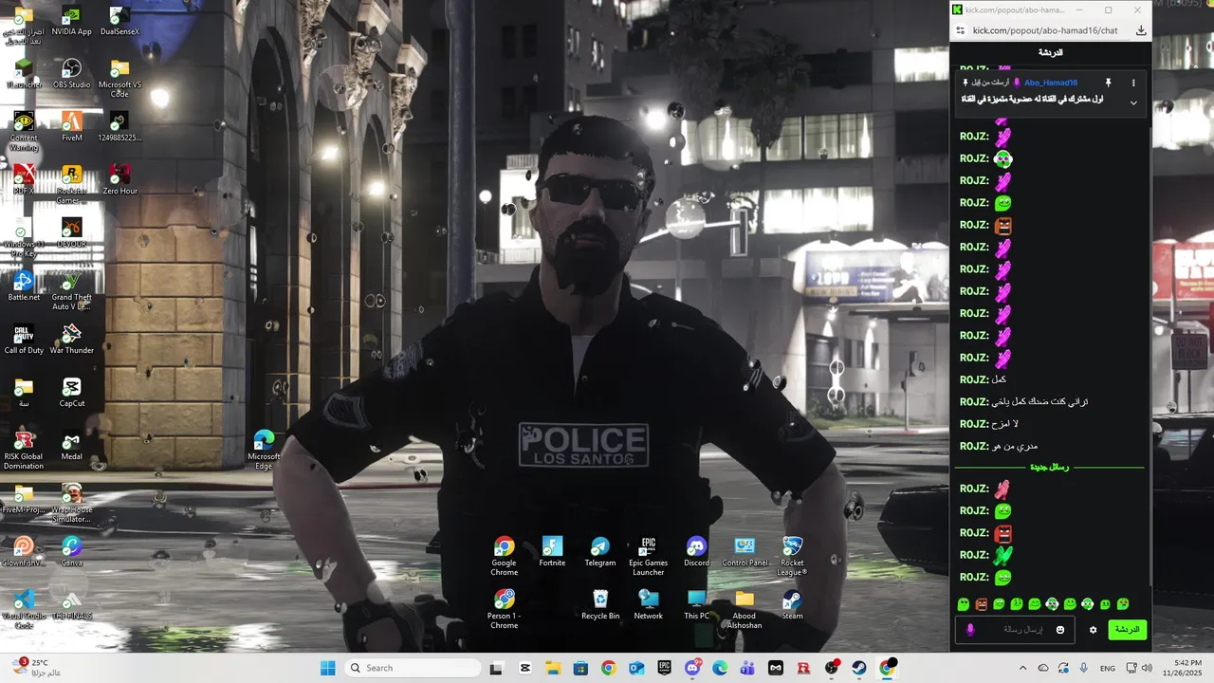Open OBS Studio desktop icon
Screen dimensions: 1214x683
tap(71, 74)
